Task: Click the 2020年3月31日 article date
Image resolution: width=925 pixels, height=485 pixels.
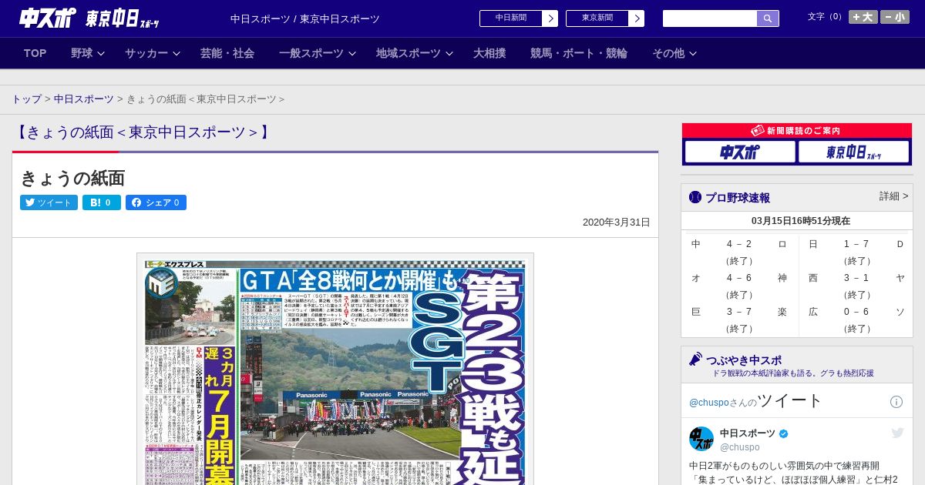Action: pos(617,222)
